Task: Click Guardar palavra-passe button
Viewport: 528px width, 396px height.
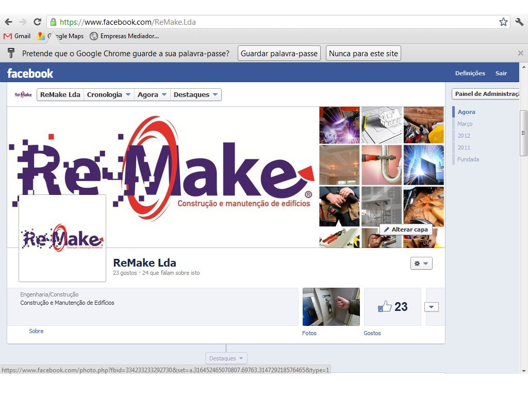Action: point(279,53)
